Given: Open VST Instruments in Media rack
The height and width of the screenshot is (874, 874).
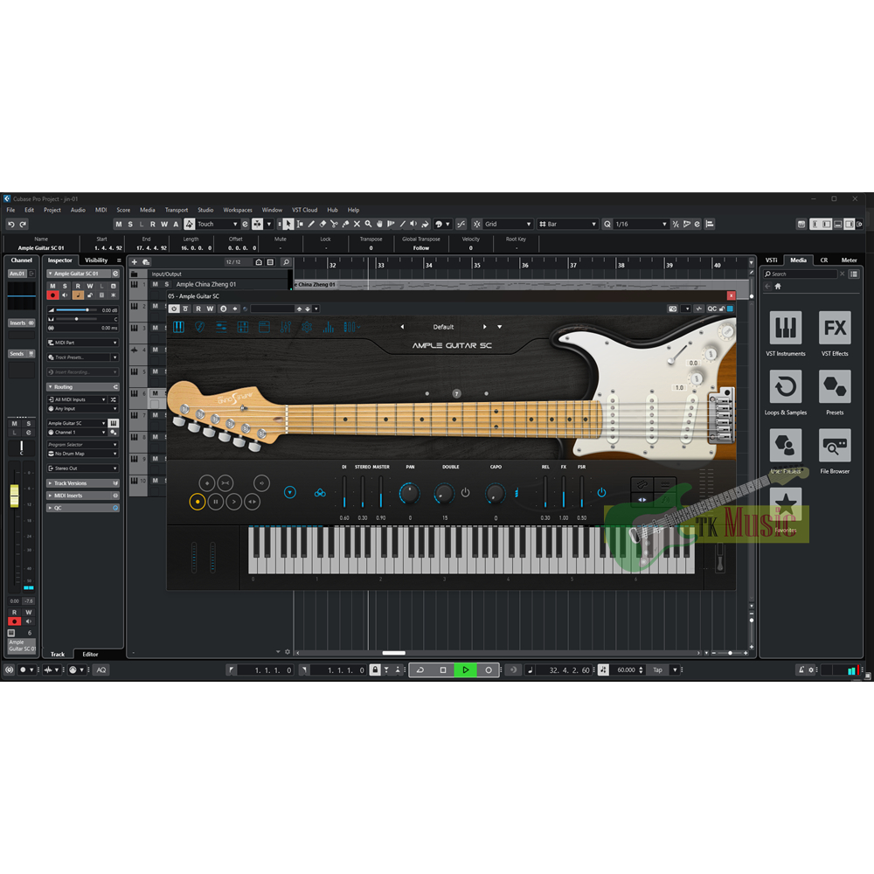Looking at the screenshot, I should click(x=786, y=328).
